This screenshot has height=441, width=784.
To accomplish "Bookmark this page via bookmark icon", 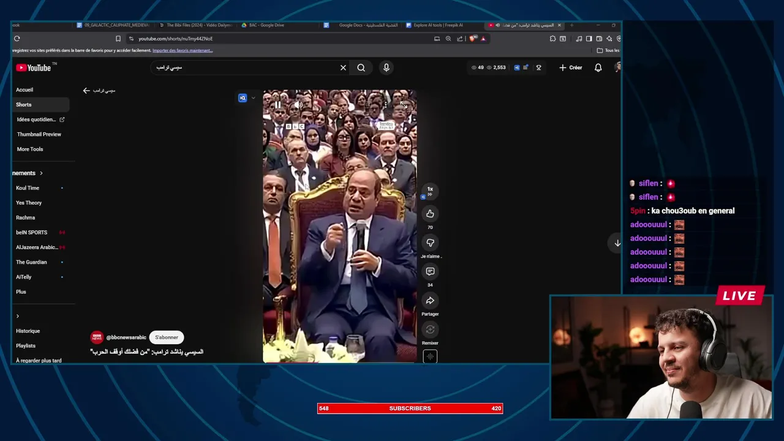I will [x=118, y=39].
